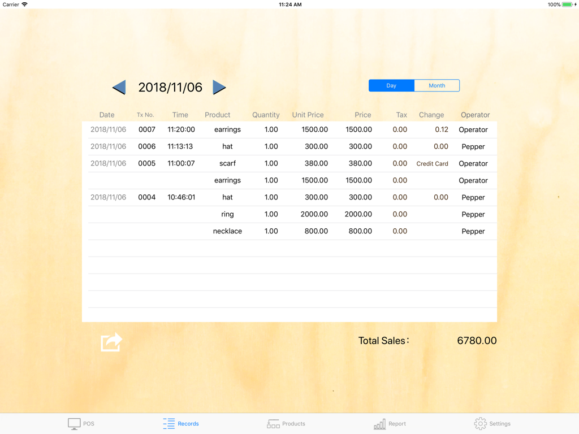
Task: Click the 2018/11/06 date heading
Action: (170, 87)
